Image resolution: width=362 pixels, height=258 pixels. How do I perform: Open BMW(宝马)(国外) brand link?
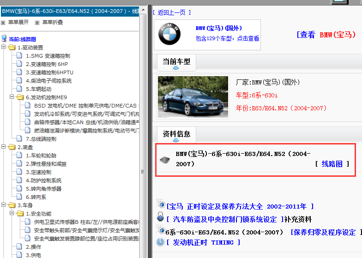(219, 28)
